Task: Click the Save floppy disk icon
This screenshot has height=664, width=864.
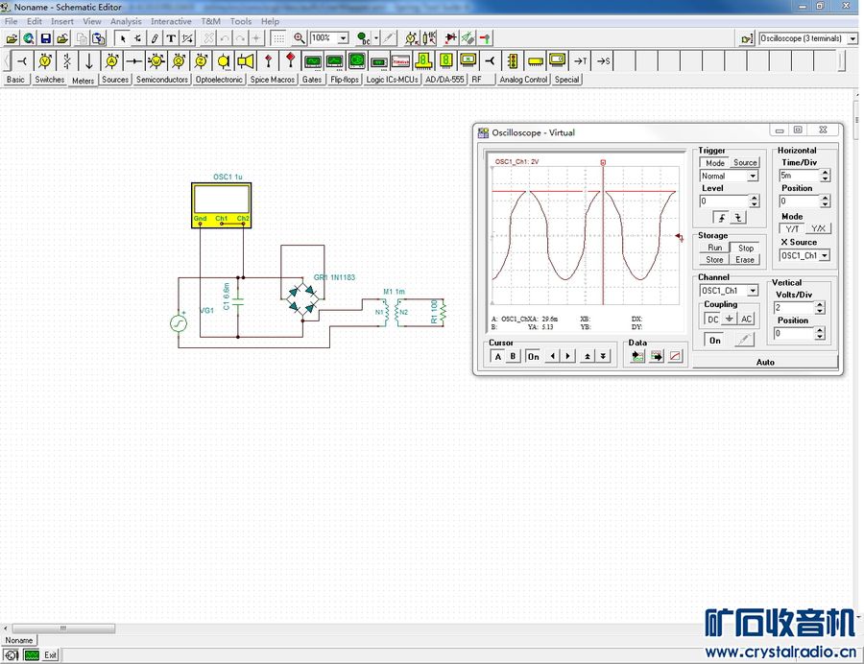Action: tap(45, 38)
